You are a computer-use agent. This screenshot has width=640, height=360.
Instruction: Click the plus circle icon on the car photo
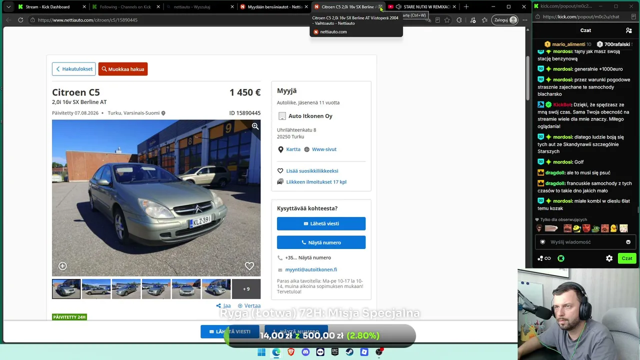coord(62,266)
